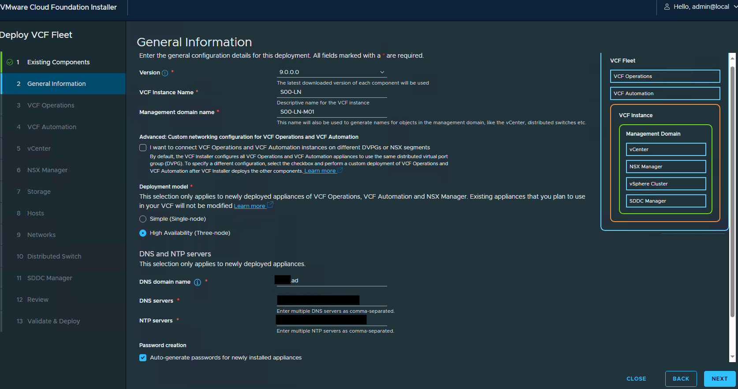Click the BACK button
738x389 pixels.
[x=681, y=379]
